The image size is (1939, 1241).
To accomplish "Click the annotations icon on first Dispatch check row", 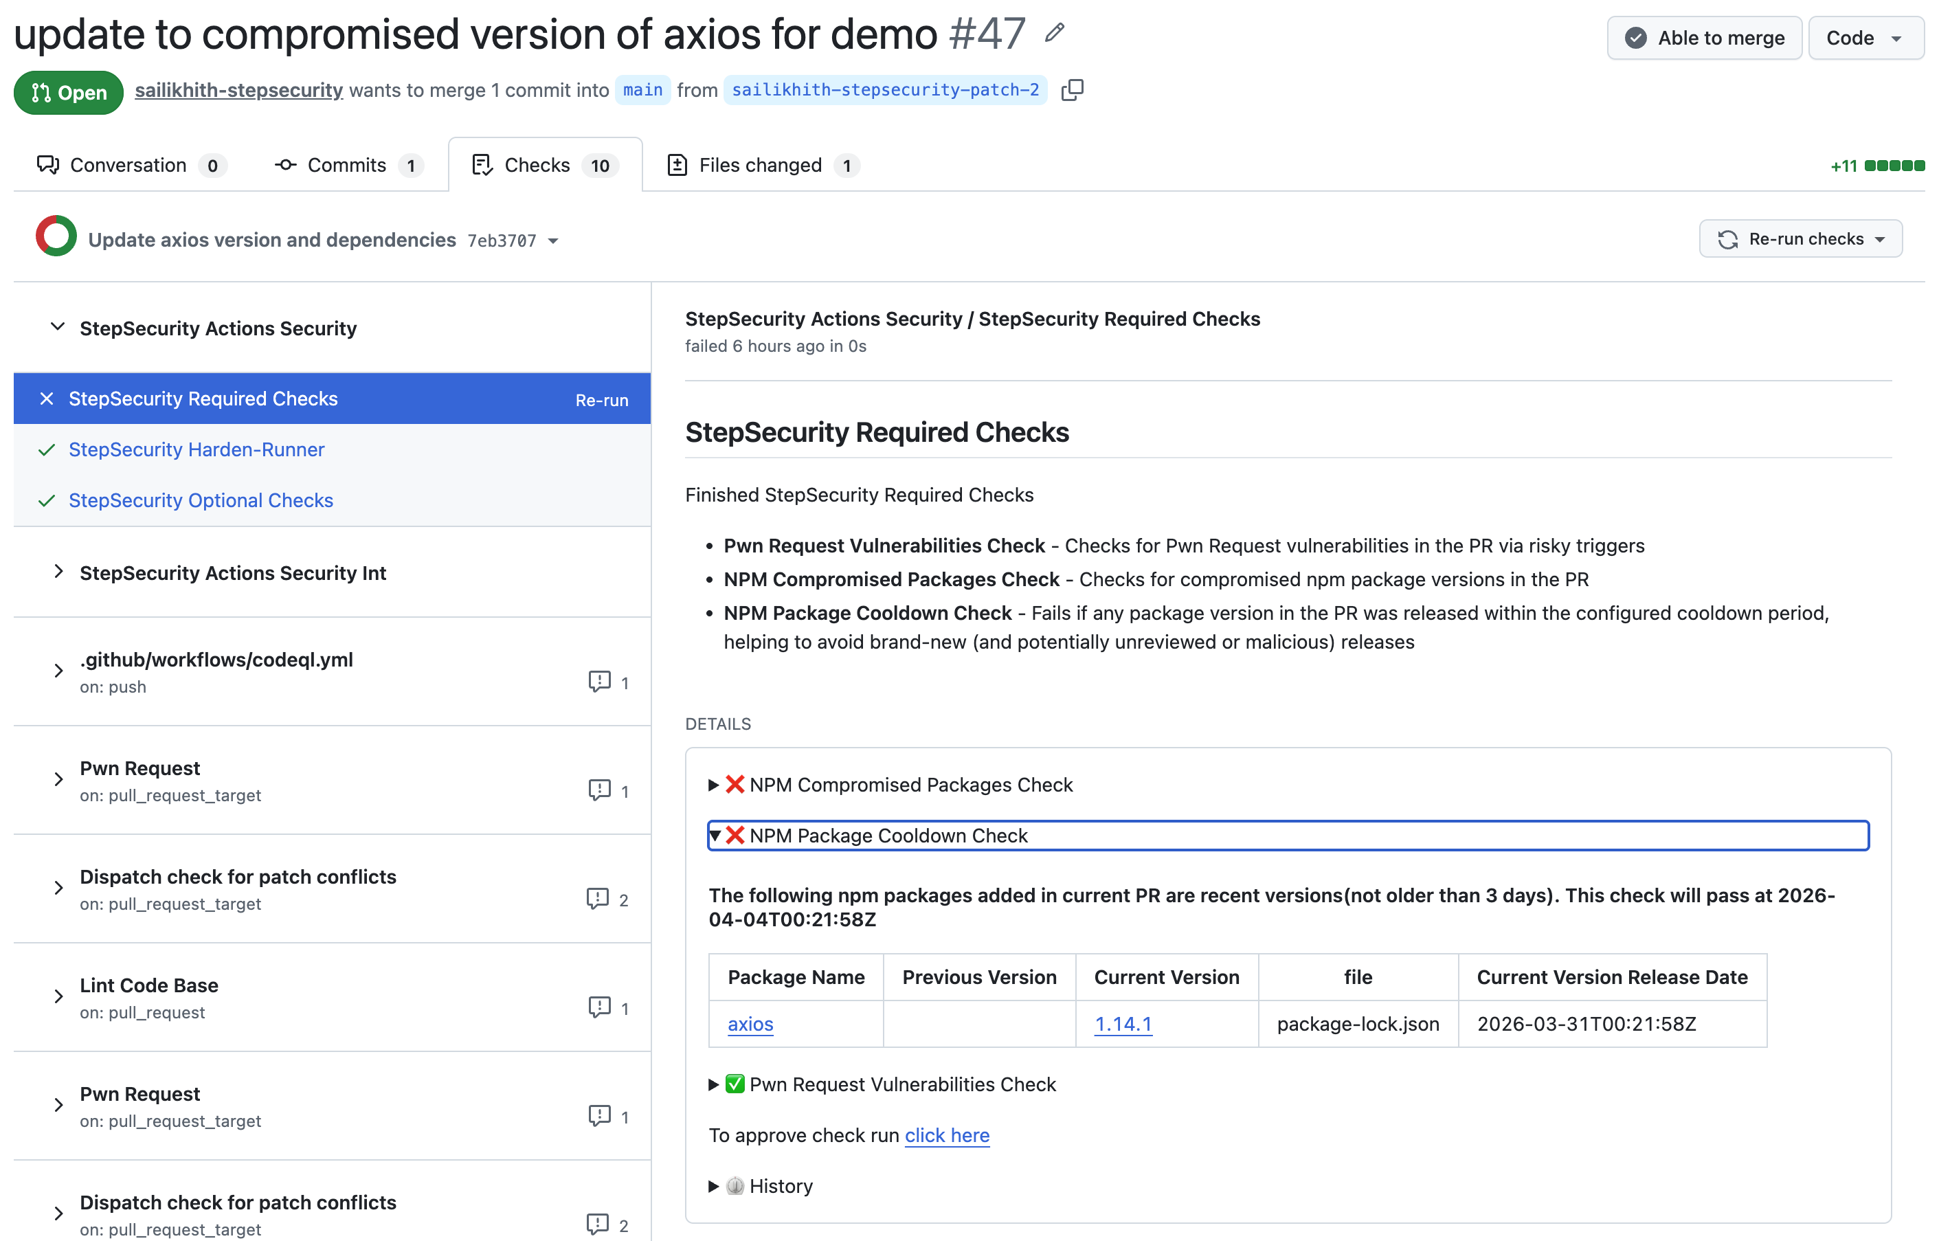I will tap(598, 899).
